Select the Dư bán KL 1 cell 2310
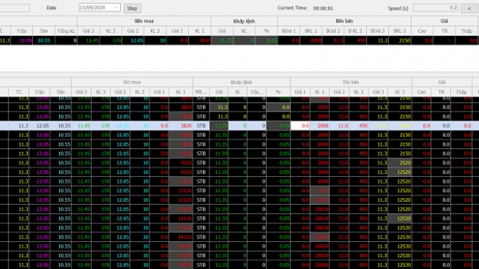Image resolution: width=479 pixels, height=269 pixels. [320, 191]
